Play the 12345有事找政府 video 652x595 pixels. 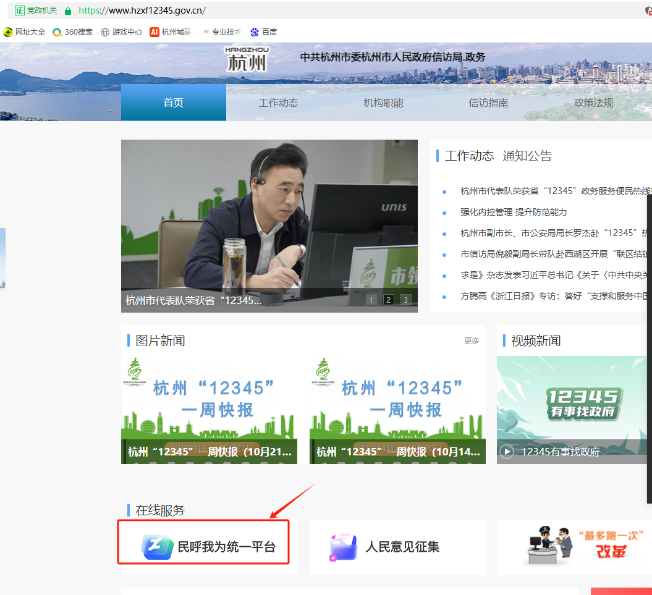507,452
